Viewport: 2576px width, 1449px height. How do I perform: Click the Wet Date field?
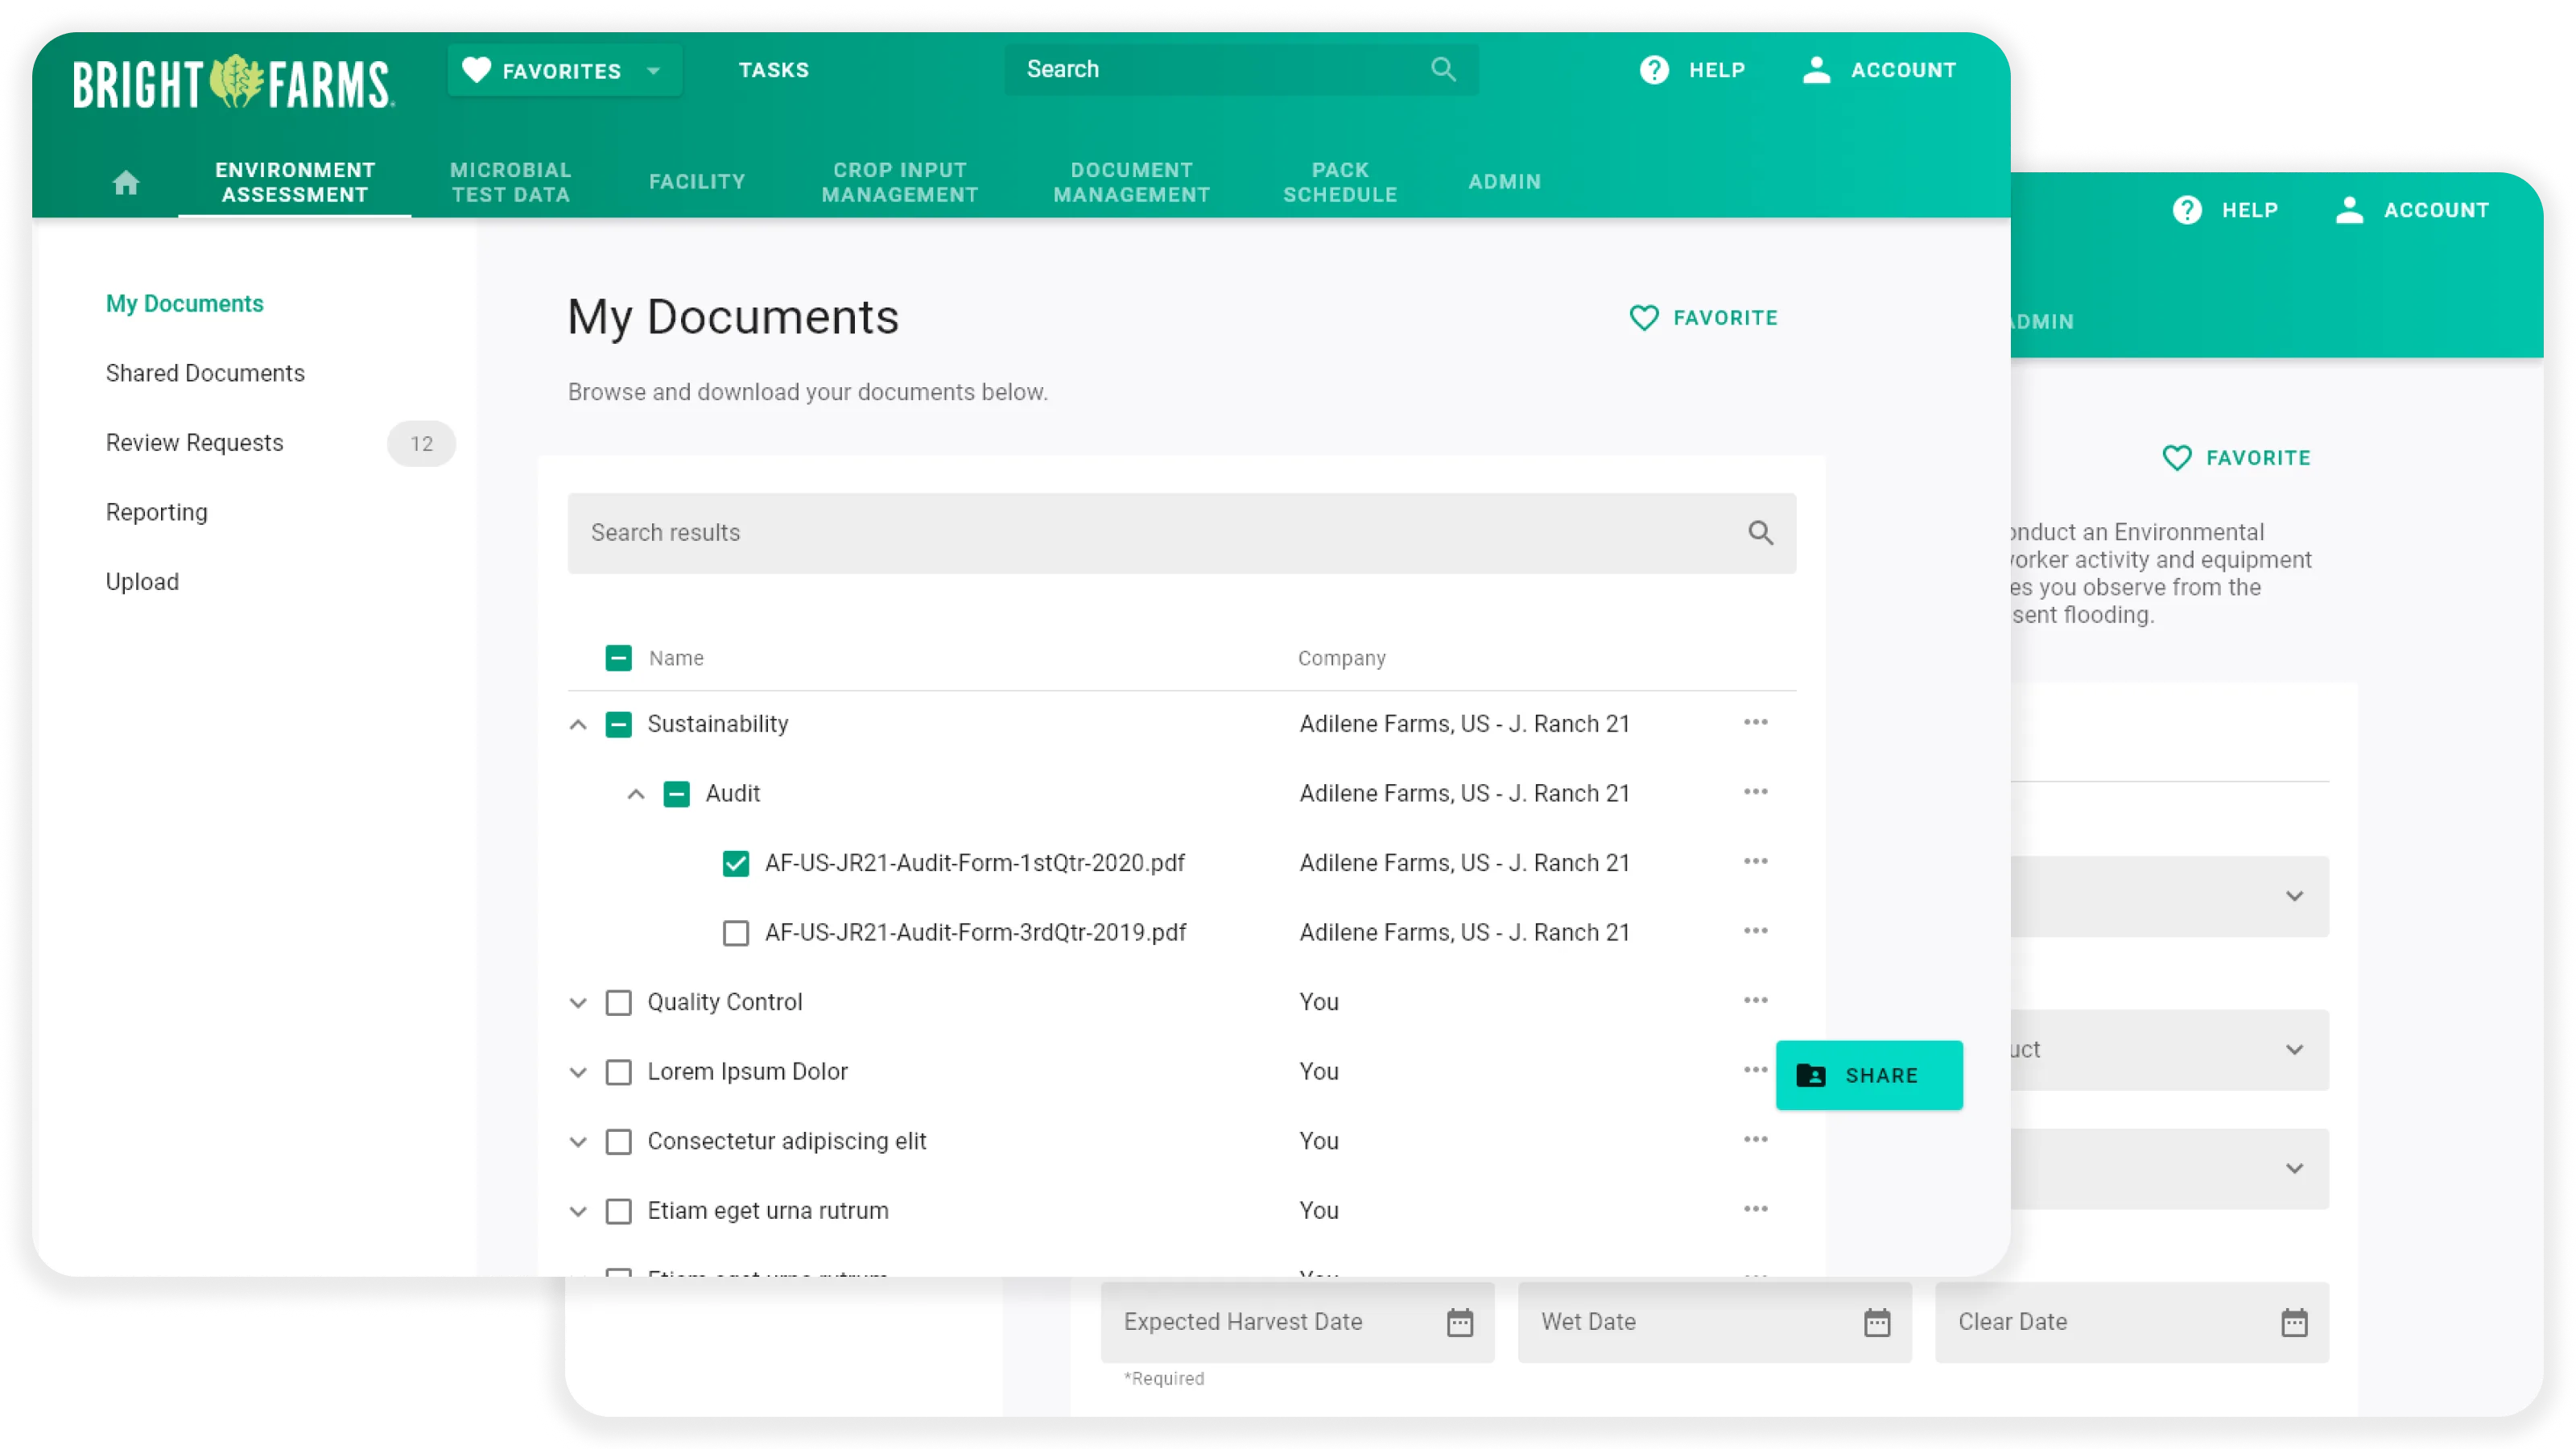(1714, 1322)
